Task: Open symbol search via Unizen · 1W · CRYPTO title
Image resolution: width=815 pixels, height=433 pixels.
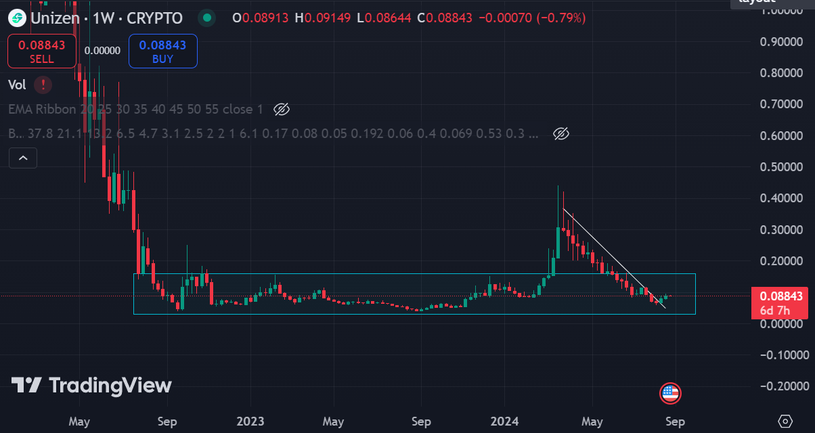Action: (x=106, y=18)
